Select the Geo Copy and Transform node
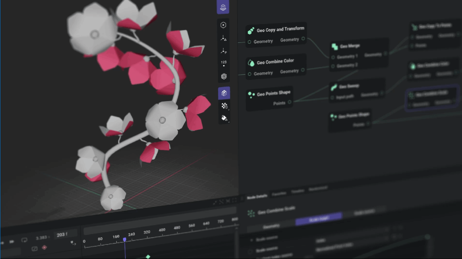The height and width of the screenshot is (259, 462). (280, 29)
